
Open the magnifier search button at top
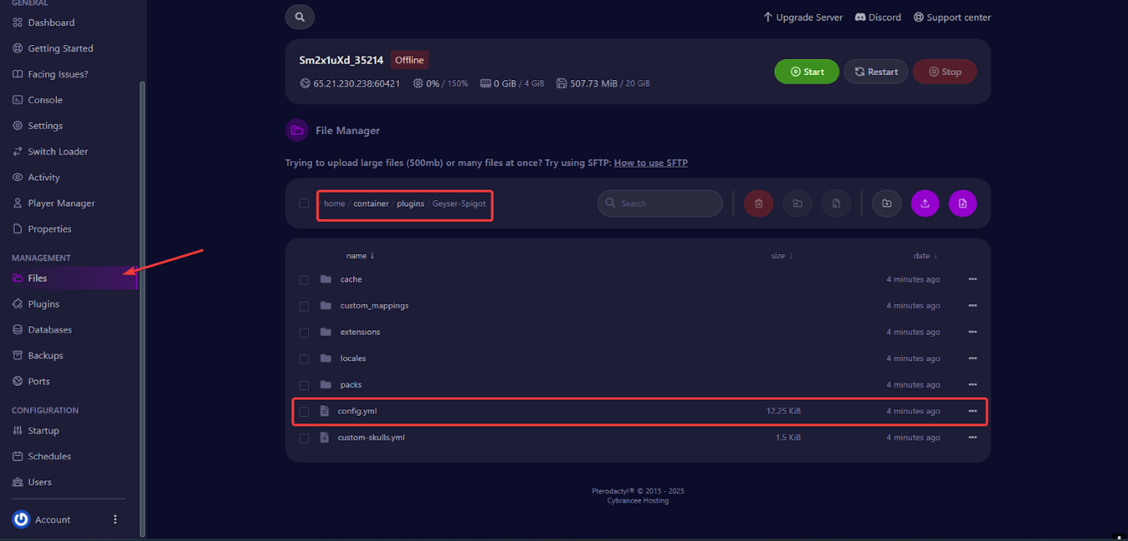coord(300,17)
